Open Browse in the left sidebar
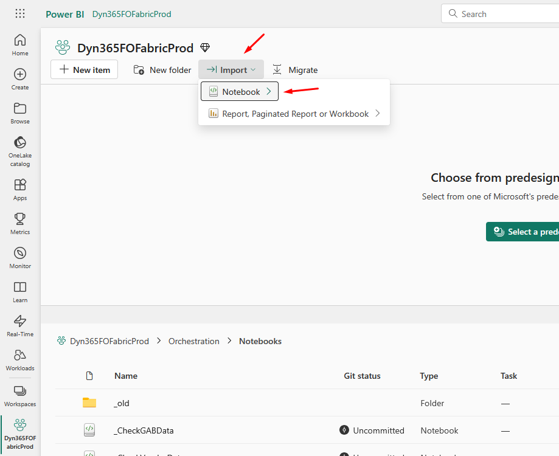559x456 pixels. 20,113
